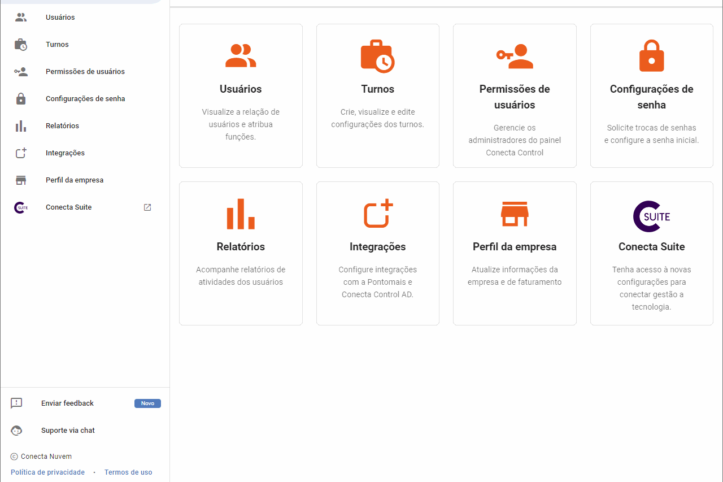Click the Turnos card title
Screen dimensions: 723x482
378,89
